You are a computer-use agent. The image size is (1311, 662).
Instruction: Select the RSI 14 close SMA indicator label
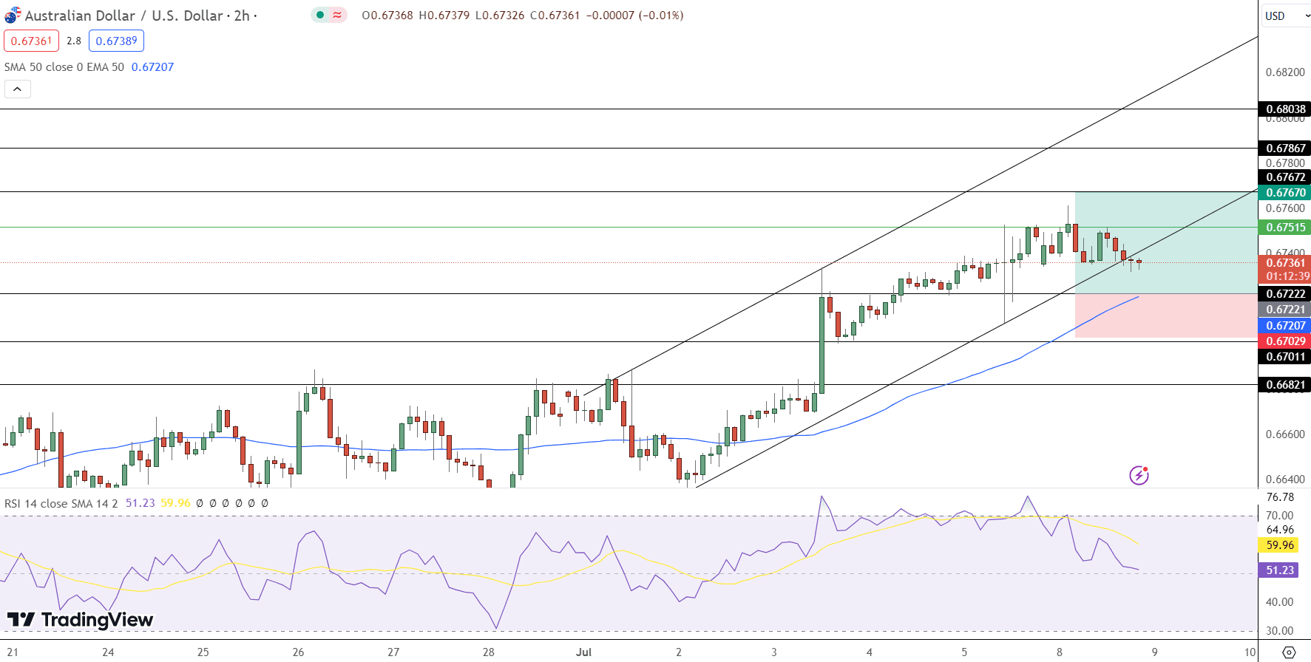[61, 503]
